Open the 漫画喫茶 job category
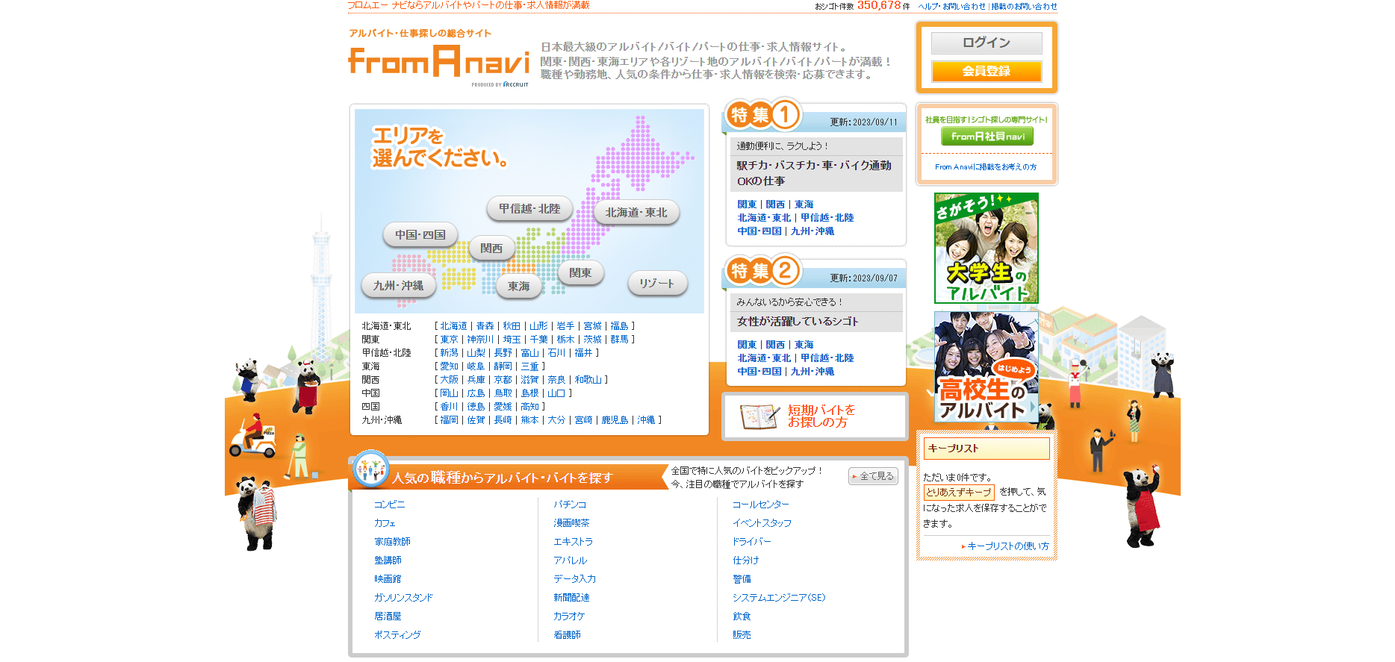The width and height of the screenshot is (1395, 662). point(571,523)
